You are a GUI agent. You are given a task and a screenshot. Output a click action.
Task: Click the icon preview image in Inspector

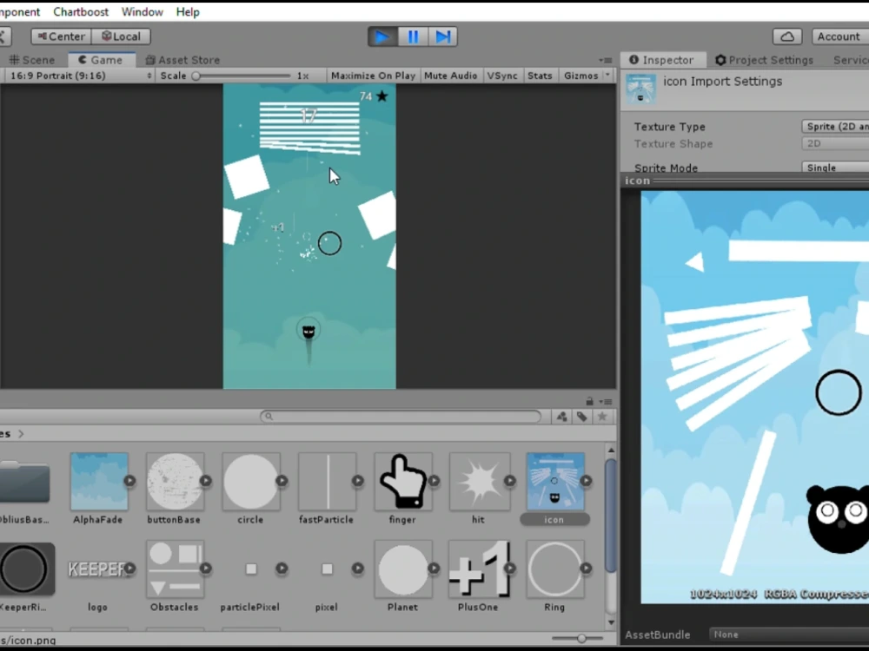pos(755,397)
